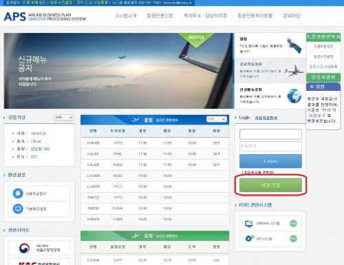This screenshot has width=344, height=265.
Task: Click the green 회원가입 button
Action: 270,185
